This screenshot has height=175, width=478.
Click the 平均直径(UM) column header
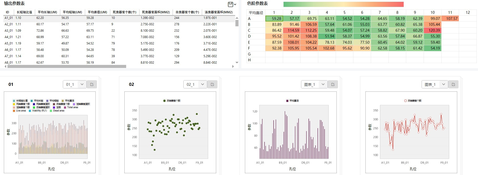point(97,12)
